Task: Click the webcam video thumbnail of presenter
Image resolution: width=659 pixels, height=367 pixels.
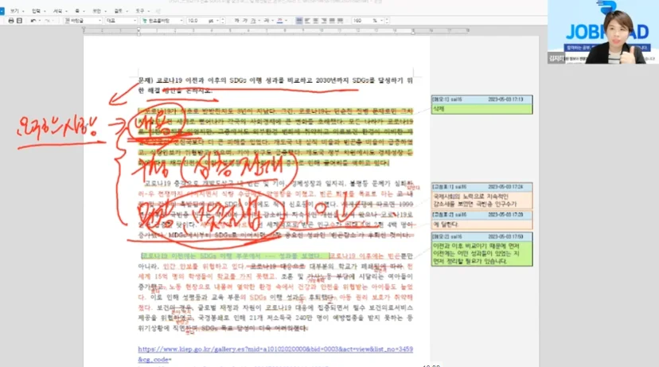Action: [603, 32]
